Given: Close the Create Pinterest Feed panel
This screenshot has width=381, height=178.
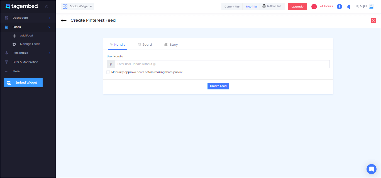Looking at the screenshot, I should (x=373, y=20).
